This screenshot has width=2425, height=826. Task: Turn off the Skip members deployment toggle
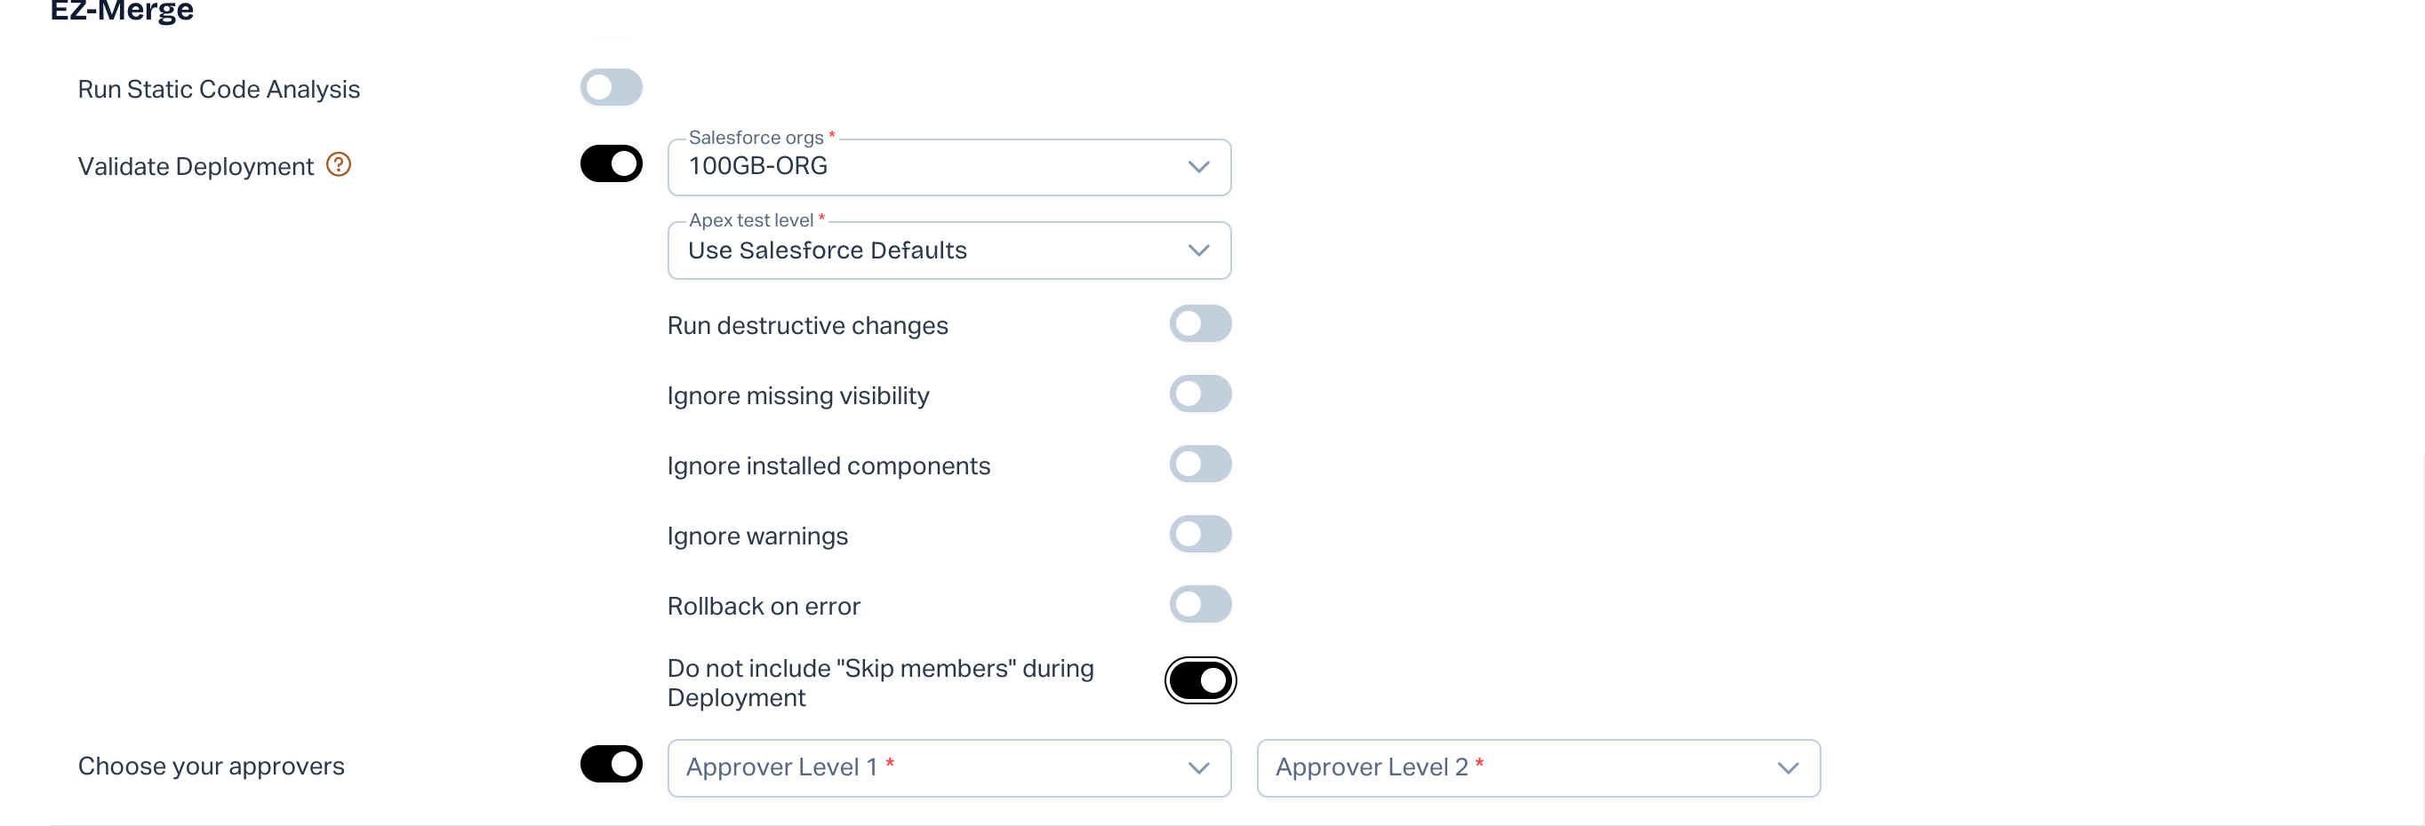[1200, 680]
